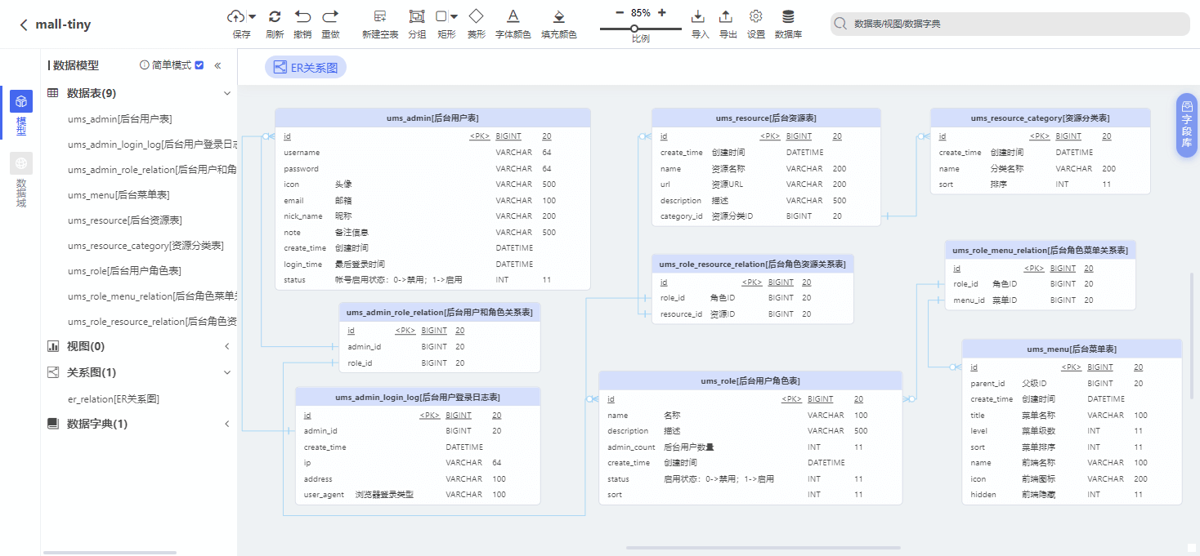The width and height of the screenshot is (1200, 556).
Task: Decrease zoom with the minus button
Action: (620, 13)
